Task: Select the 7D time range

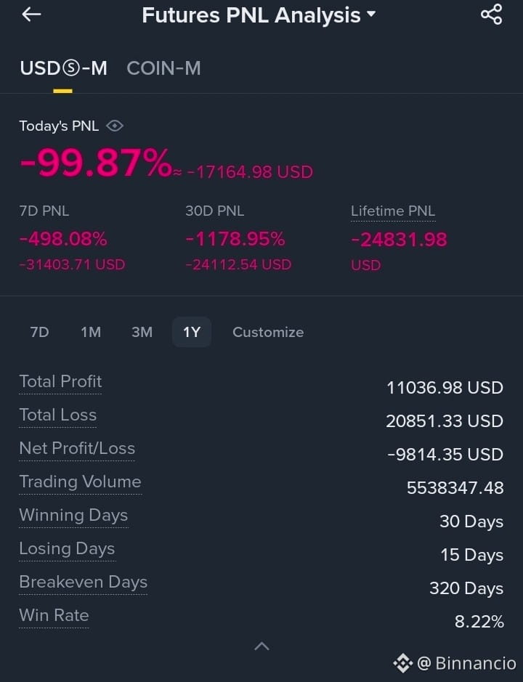Action: [40, 333]
